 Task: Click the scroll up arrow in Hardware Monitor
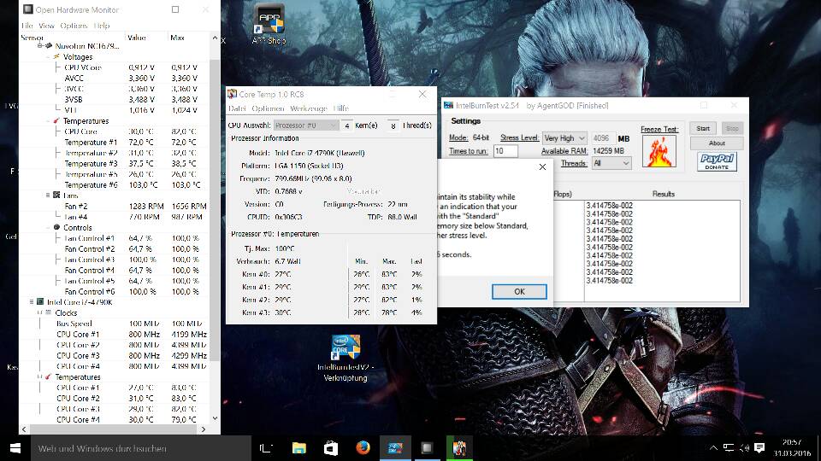(215, 38)
